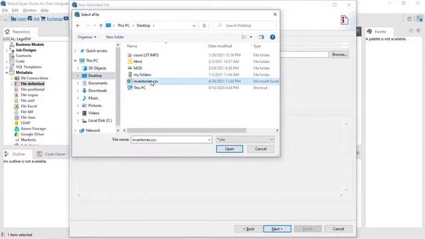Refresh the Desktop folder listing
Image resolution: width=425 pixels, height=239 pixels.
(205, 25)
